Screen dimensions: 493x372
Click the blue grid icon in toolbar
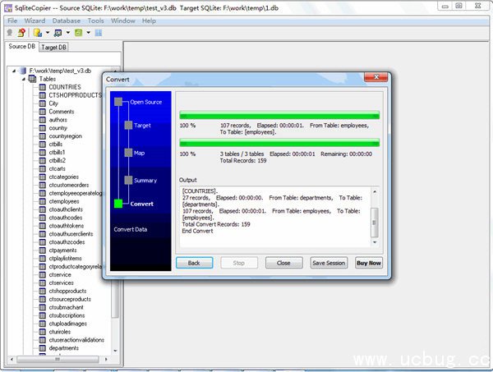99,33
